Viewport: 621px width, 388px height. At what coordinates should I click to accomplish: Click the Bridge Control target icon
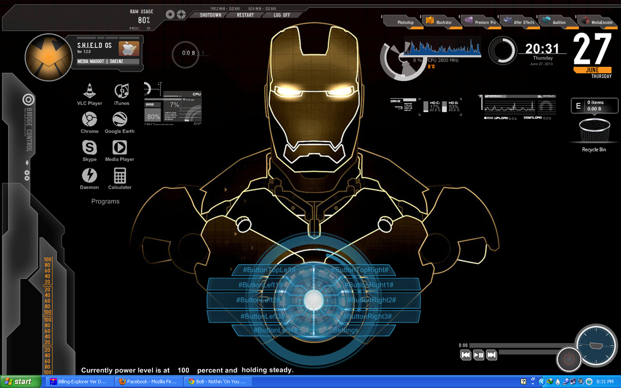29,100
